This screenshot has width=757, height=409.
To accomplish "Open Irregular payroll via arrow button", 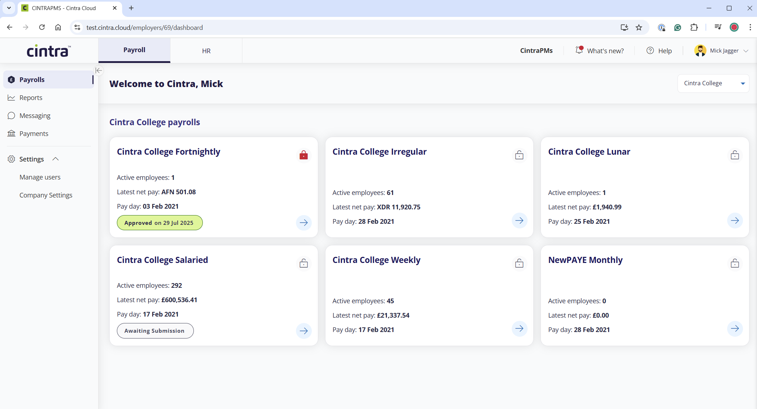I will click(519, 220).
